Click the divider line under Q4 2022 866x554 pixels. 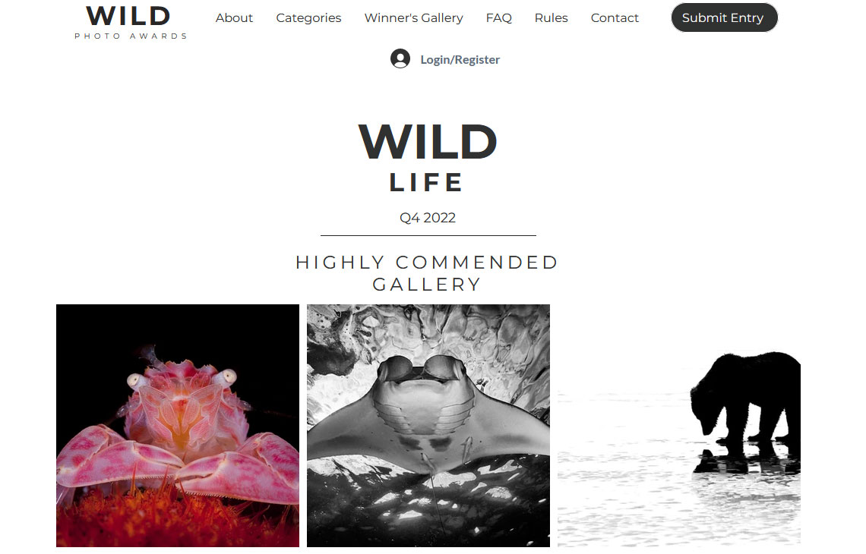[428, 235]
